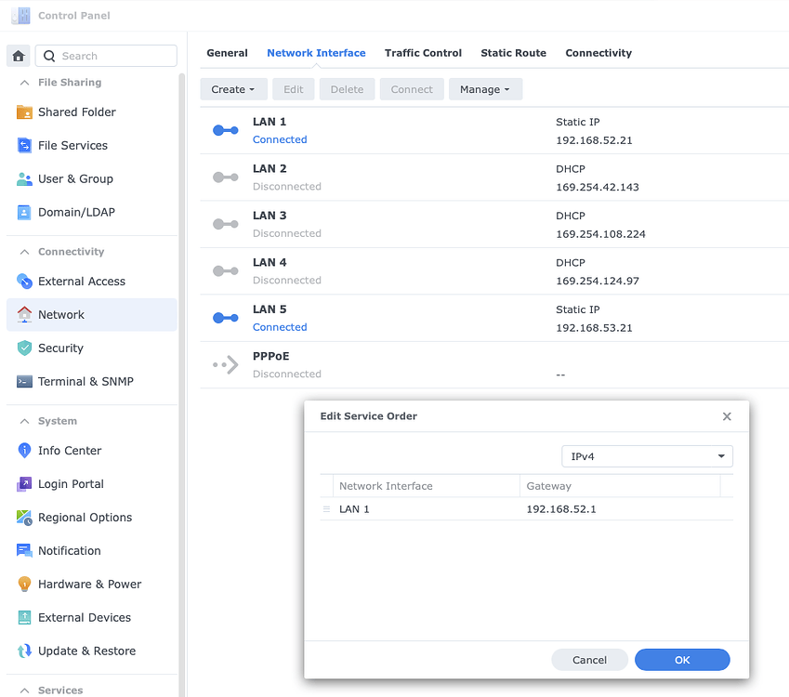Click the PPPoE row label
This screenshot has height=697, width=789.
coord(270,356)
